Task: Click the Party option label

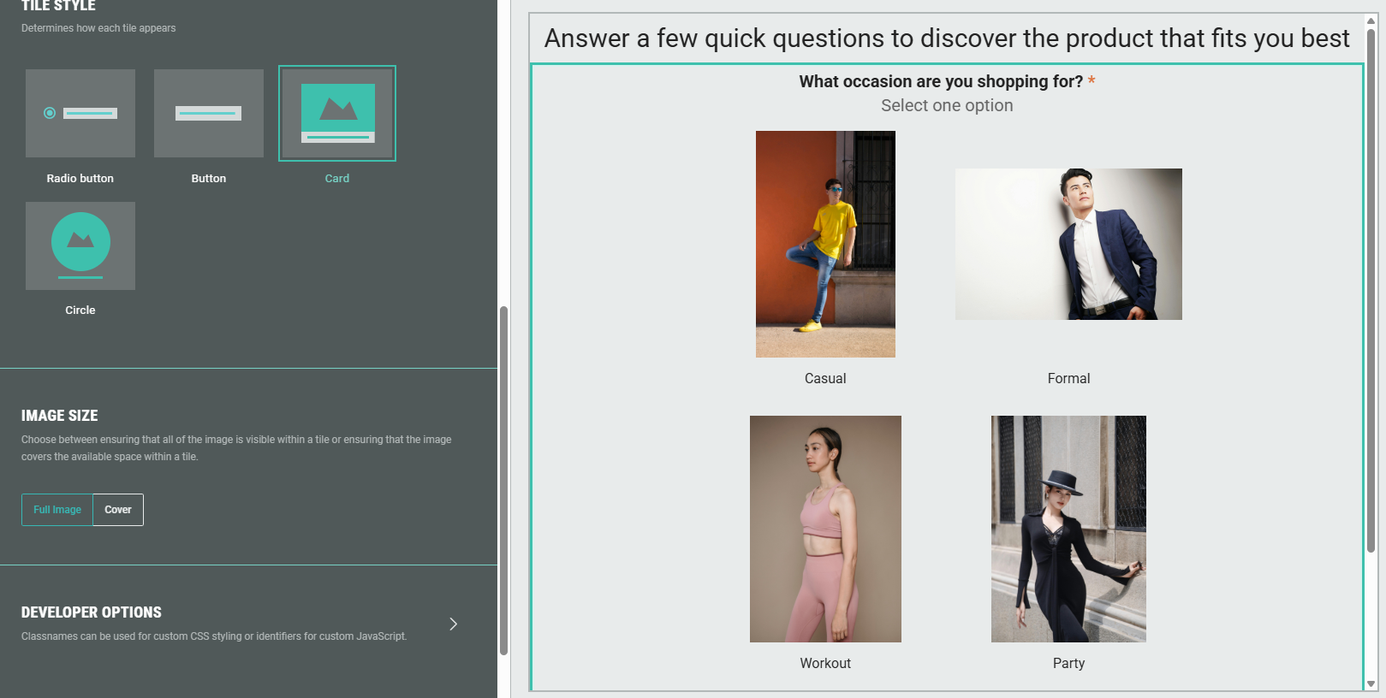Action: (1068, 663)
